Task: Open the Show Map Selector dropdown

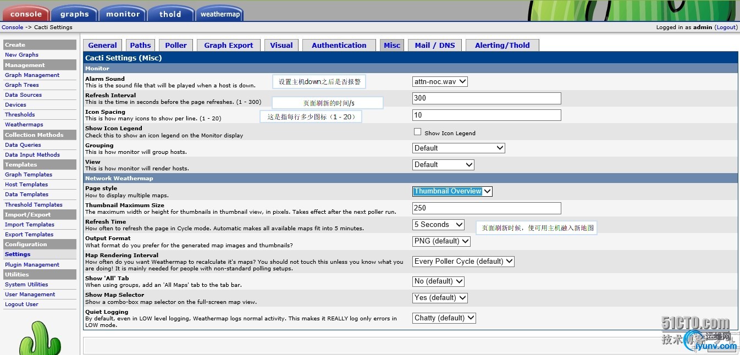Action: pos(440,297)
